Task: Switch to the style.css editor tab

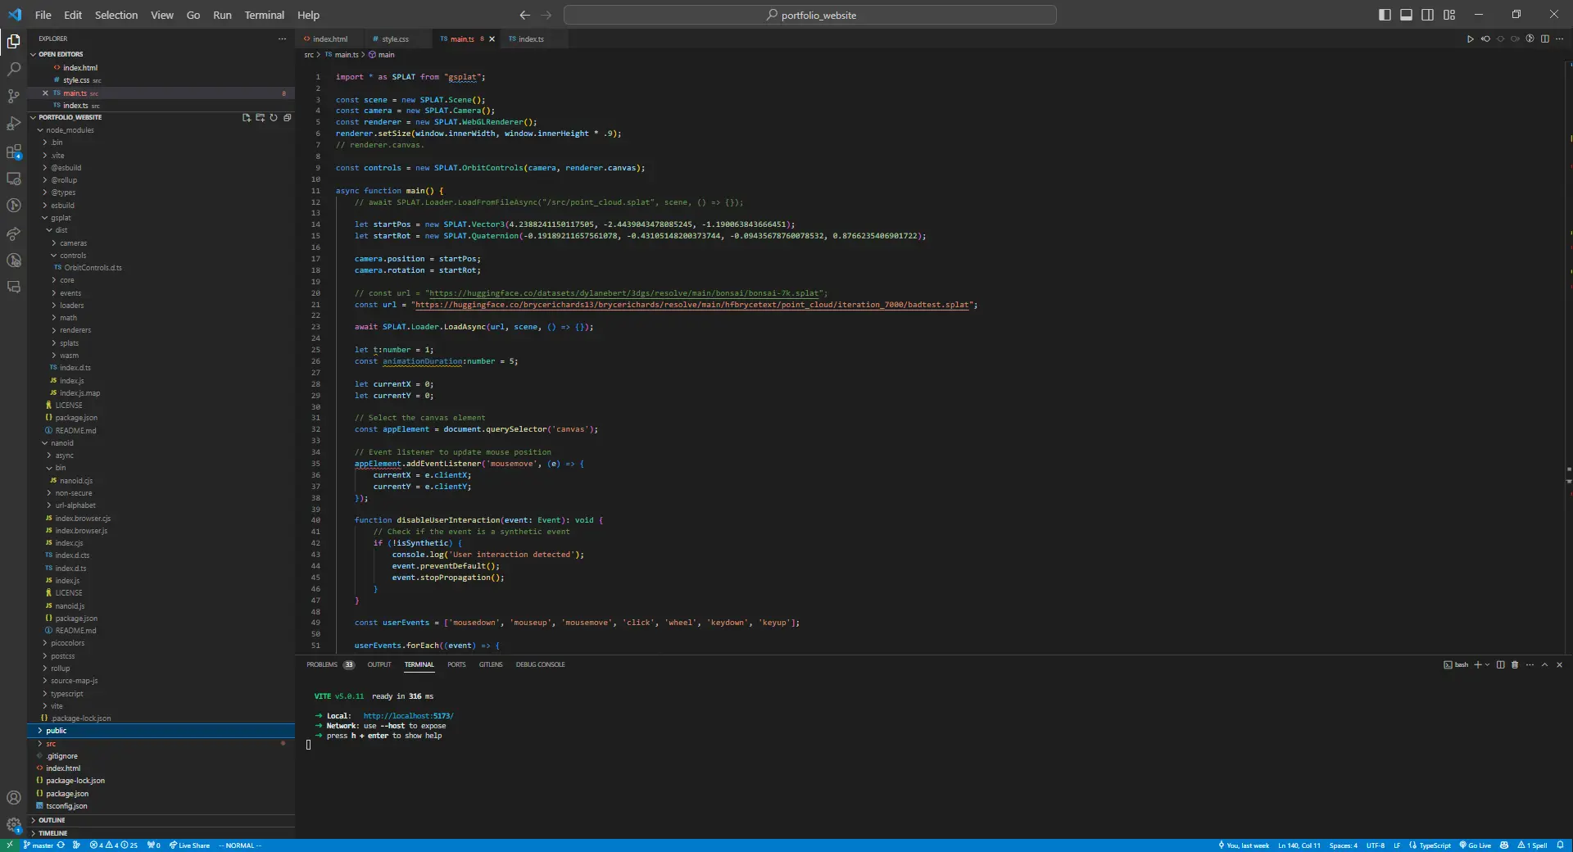Action: click(x=395, y=39)
